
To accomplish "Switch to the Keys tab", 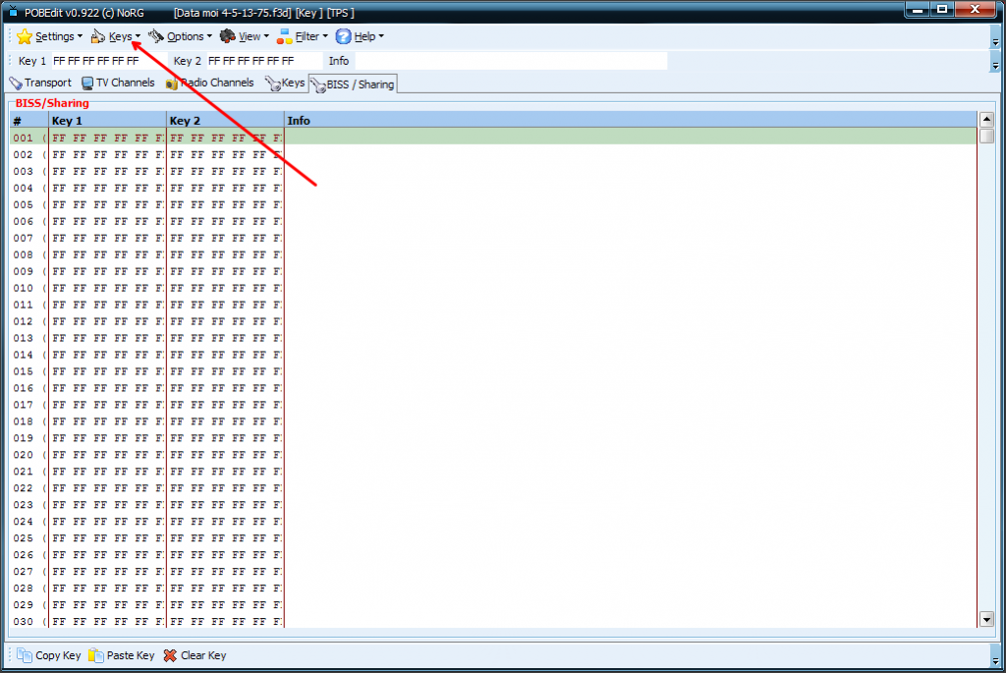I will pyautogui.click(x=285, y=84).
